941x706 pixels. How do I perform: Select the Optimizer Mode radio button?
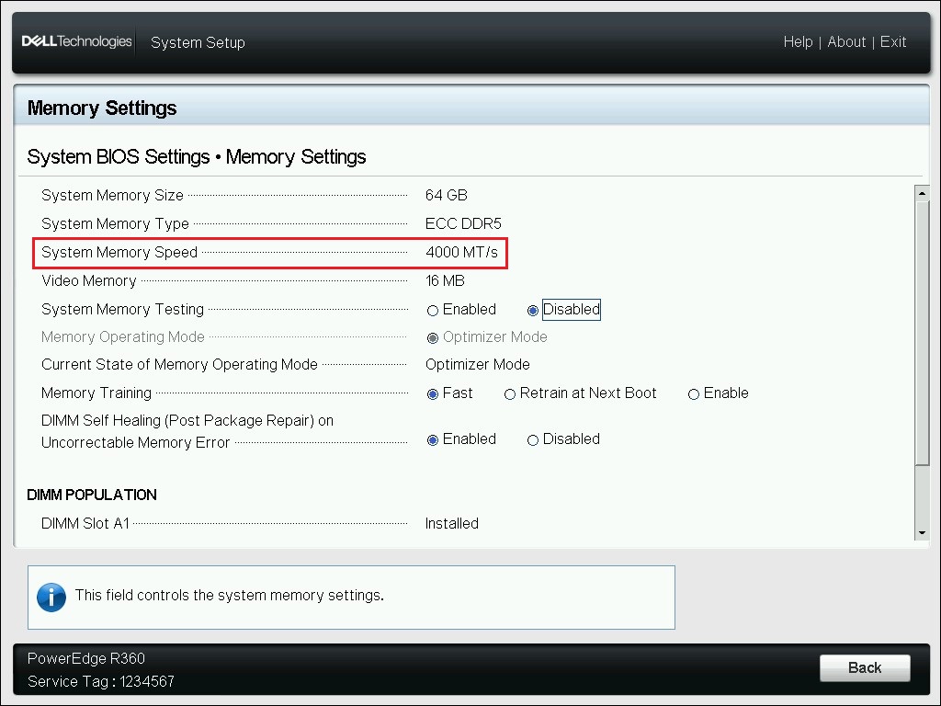[x=432, y=337]
